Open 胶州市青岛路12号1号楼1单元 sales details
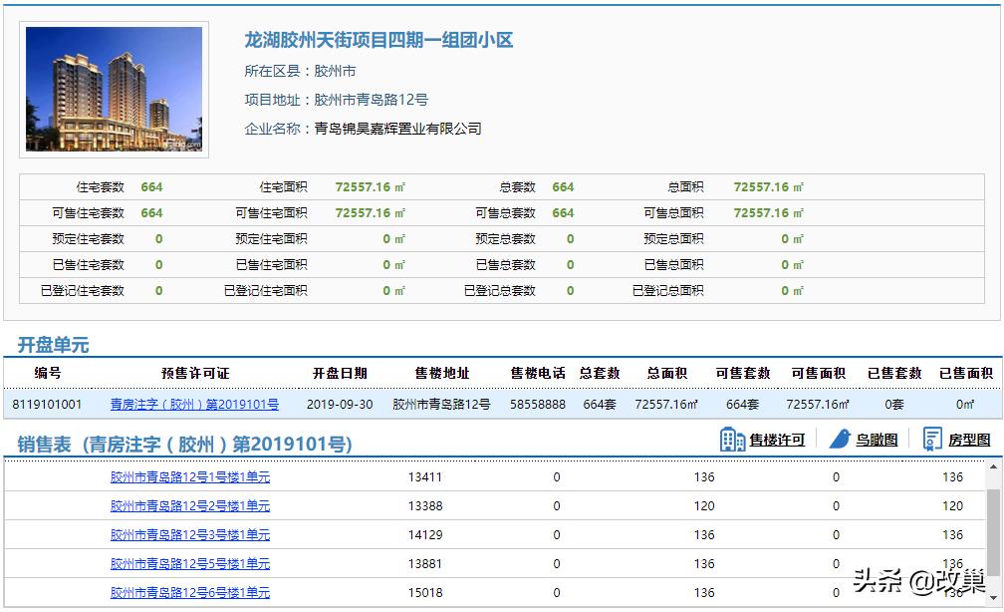Screen dimensions: 1004x612 pos(188,477)
